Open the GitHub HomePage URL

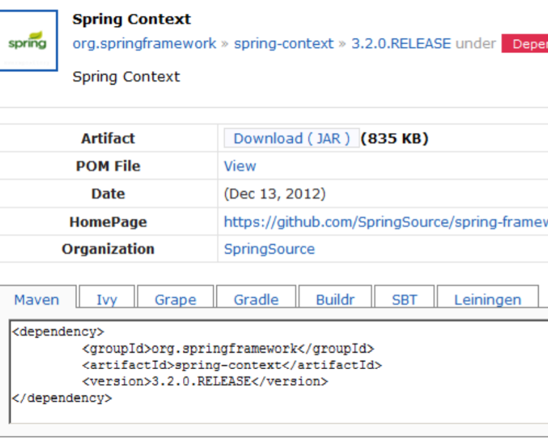[385, 222]
